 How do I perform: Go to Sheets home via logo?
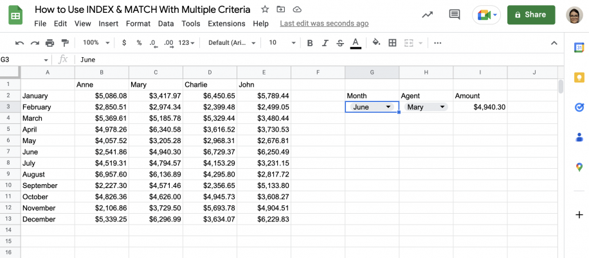click(x=16, y=15)
